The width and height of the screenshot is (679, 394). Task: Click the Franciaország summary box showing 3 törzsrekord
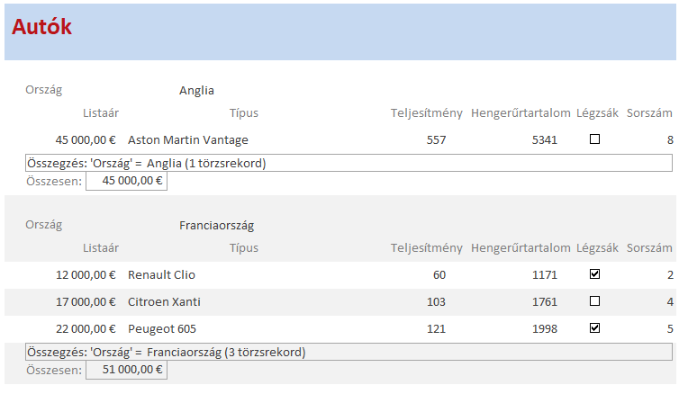click(x=349, y=352)
